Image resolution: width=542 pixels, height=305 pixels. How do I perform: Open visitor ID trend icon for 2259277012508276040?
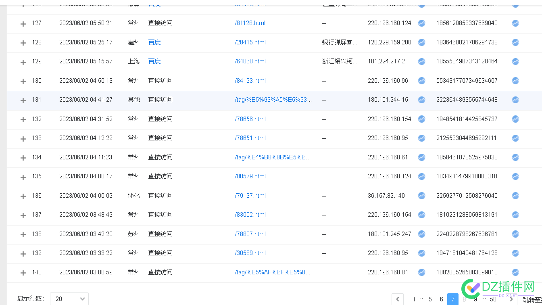[x=515, y=196]
